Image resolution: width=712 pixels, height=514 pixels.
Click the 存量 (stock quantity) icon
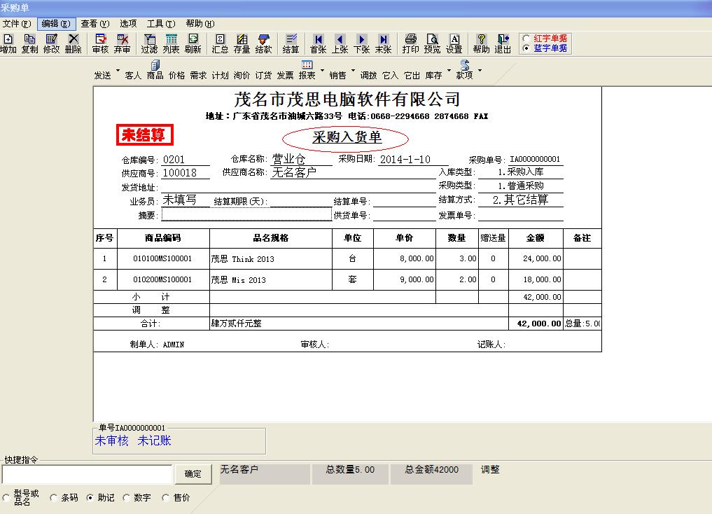pos(242,43)
